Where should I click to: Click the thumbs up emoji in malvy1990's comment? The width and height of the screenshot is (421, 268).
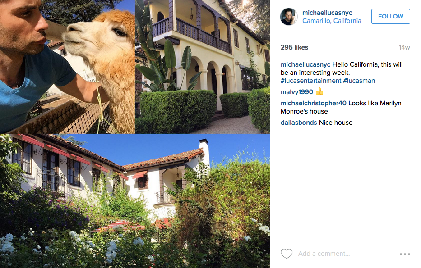click(x=319, y=92)
